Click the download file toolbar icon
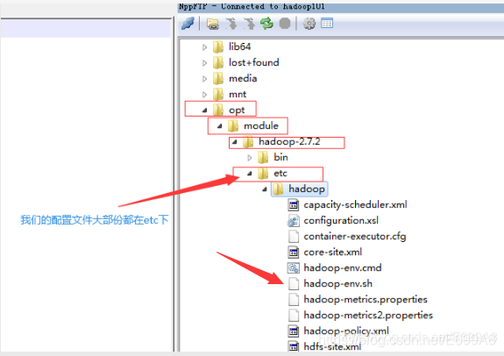 pyautogui.click(x=231, y=24)
